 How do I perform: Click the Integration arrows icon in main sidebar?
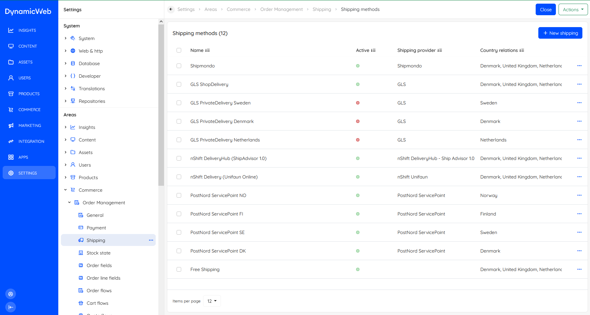click(11, 141)
